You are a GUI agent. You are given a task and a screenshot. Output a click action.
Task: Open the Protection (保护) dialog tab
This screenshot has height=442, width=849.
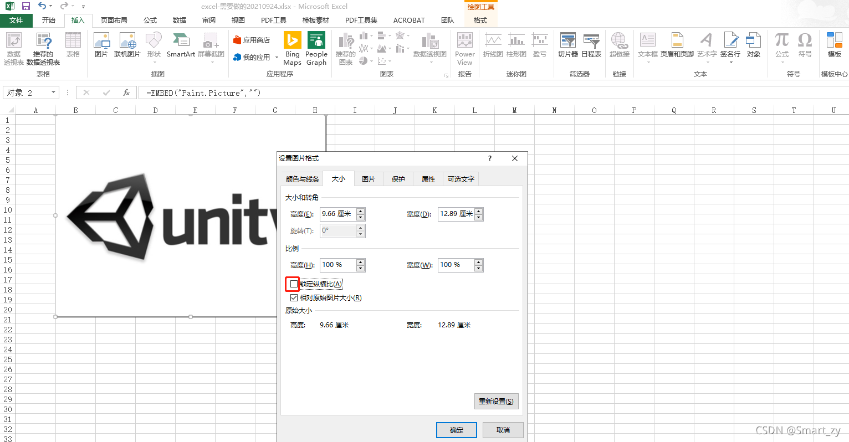click(398, 179)
